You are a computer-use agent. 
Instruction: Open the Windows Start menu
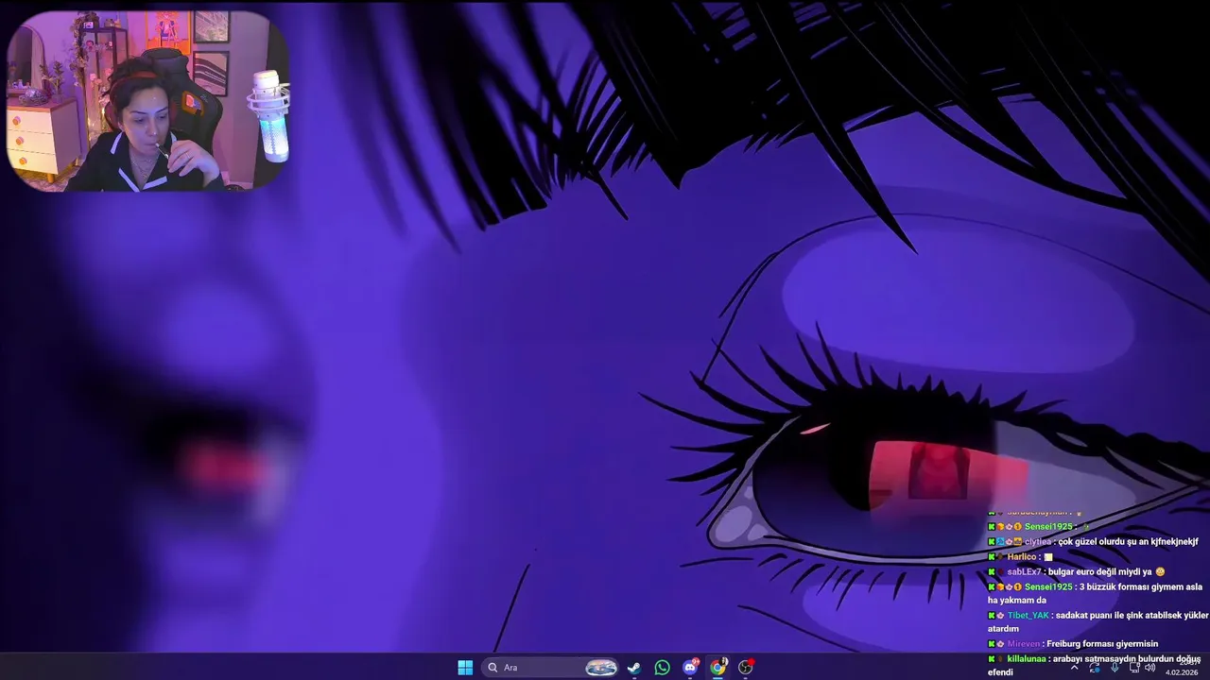[x=465, y=668]
